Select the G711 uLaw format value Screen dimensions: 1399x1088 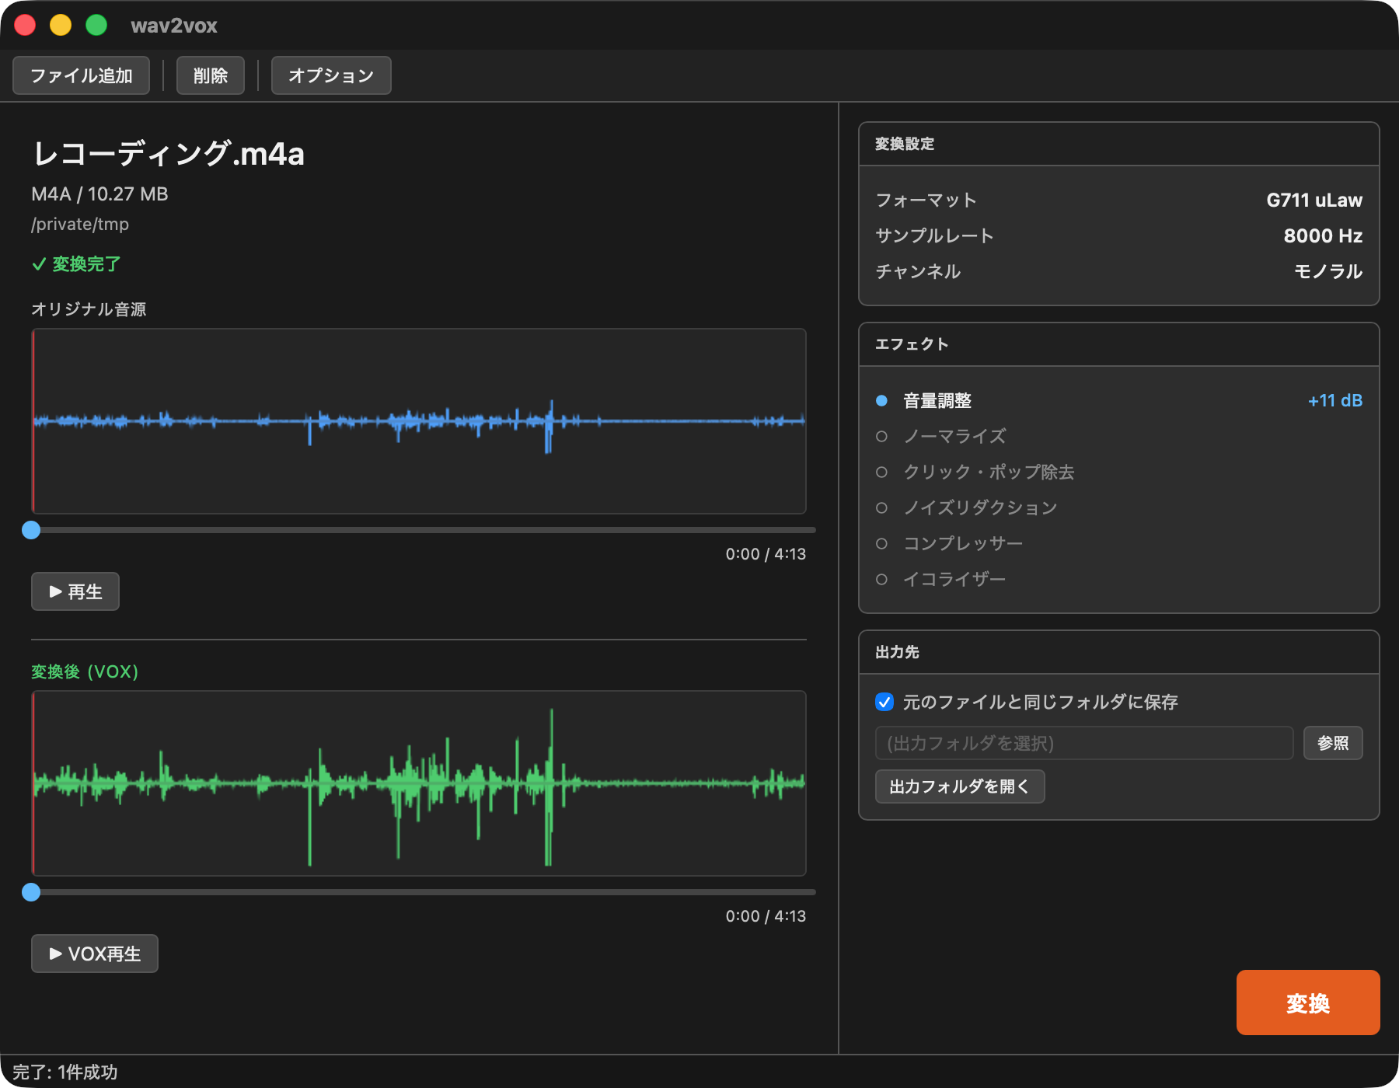[1314, 200]
